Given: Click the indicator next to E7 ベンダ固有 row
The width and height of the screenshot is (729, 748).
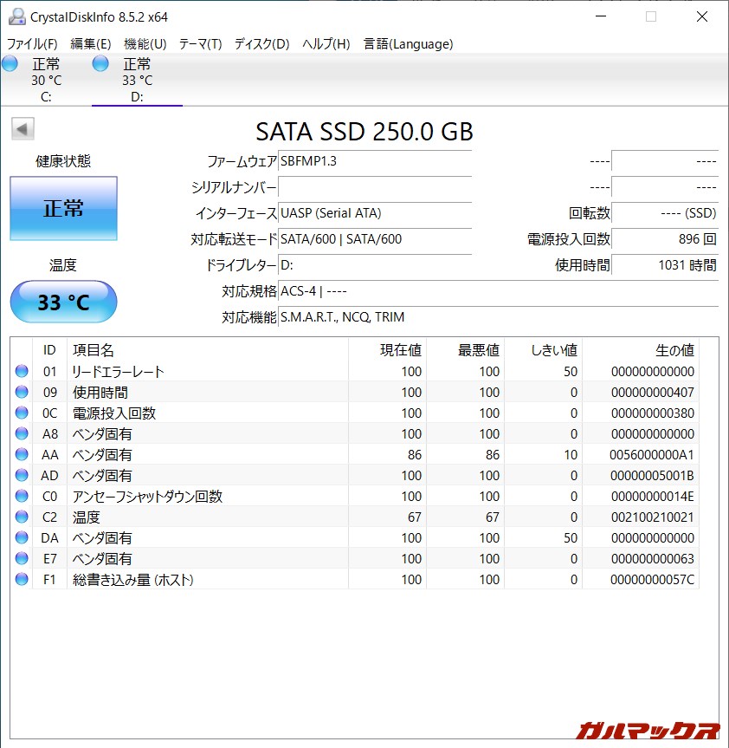Looking at the screenshot, I should pos(21,558).
